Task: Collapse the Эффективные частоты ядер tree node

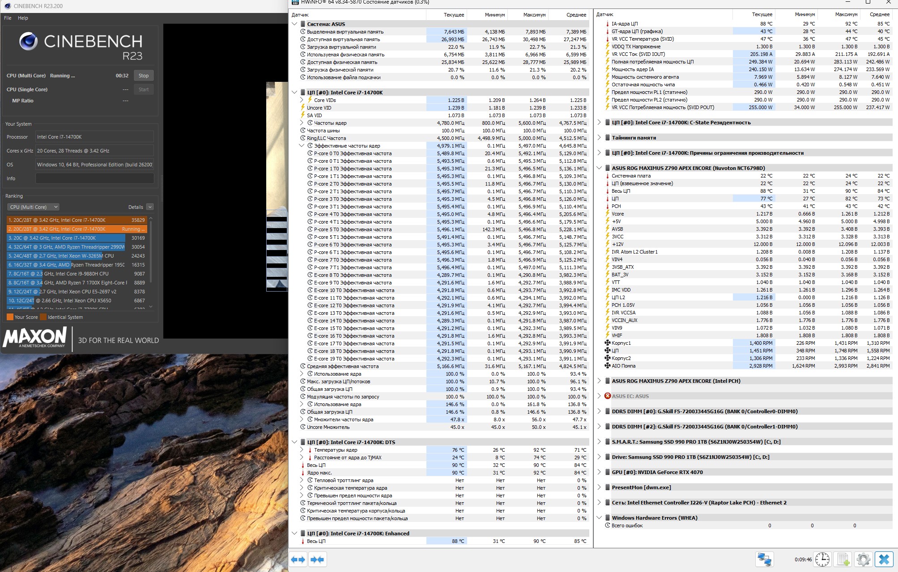Action: (302, 146)
